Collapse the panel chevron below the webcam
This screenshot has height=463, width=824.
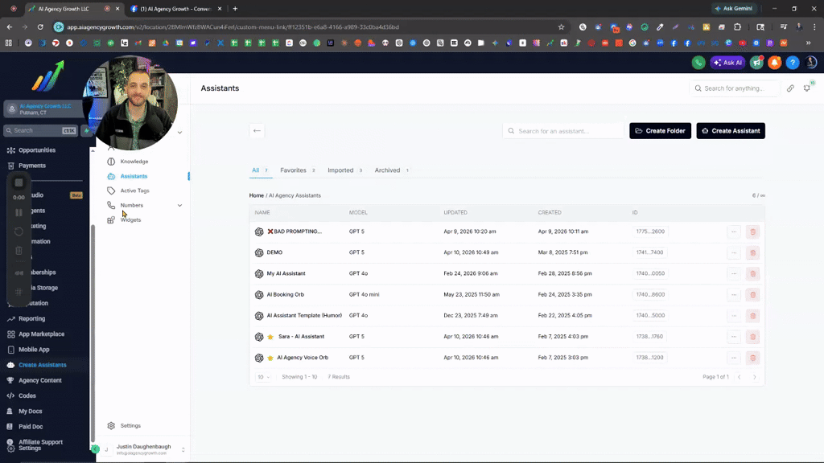tap(179, 133)
